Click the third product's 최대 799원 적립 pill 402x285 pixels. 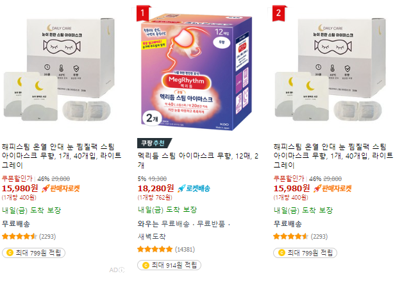[305, 253]
